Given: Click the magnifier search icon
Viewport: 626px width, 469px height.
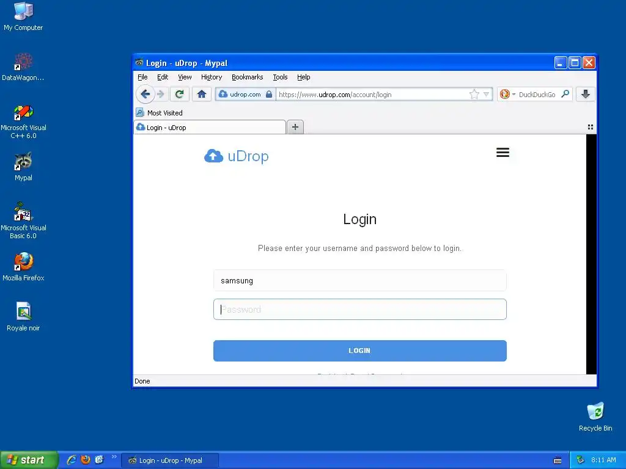Looking at the screenshot, I should tap(565, 94).
